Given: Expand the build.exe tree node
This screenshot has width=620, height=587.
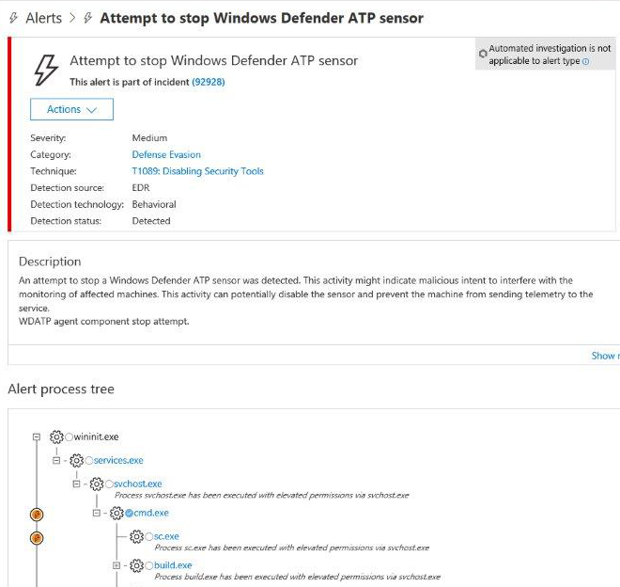Looking at the screenshot, I should click(116, 565).
